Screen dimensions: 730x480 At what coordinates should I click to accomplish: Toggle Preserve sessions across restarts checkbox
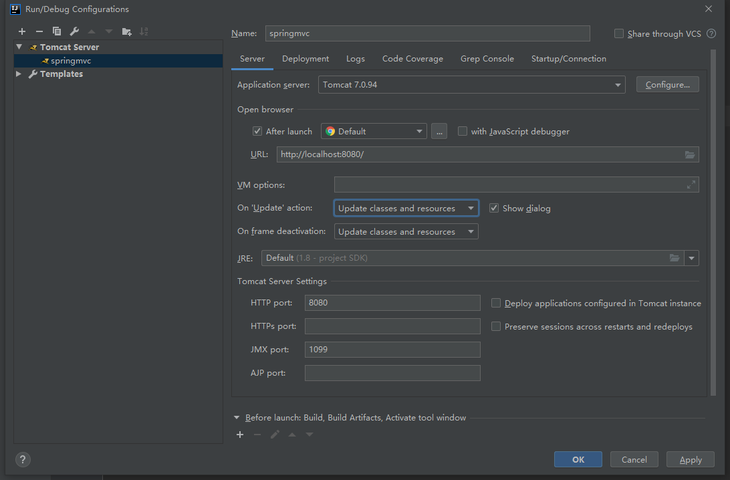496,327
